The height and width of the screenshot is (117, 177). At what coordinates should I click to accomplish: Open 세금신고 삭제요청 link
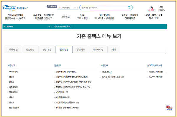pos(155,72)
